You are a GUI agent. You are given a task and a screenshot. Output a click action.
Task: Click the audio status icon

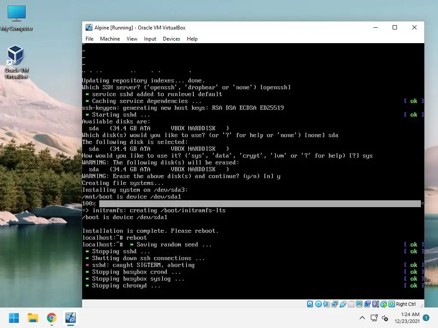(326, 304)
